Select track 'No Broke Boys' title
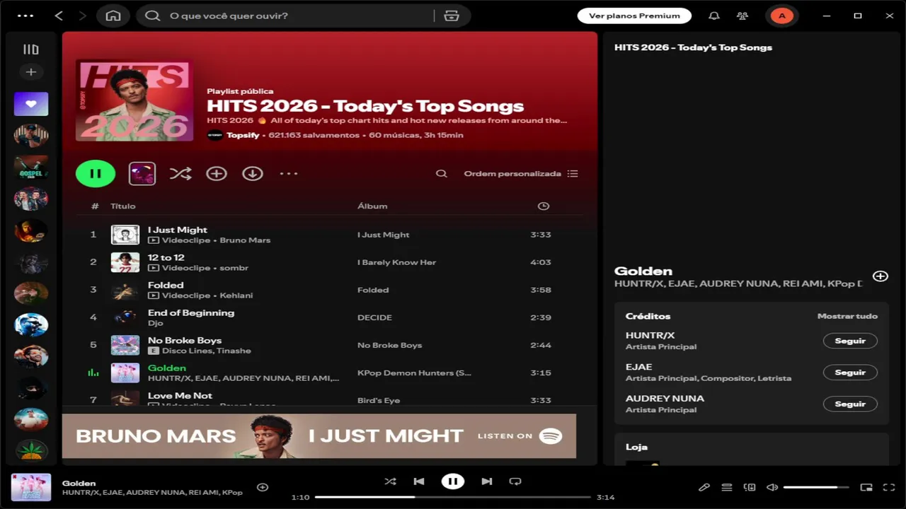The image size is (906, 509). 185,340
